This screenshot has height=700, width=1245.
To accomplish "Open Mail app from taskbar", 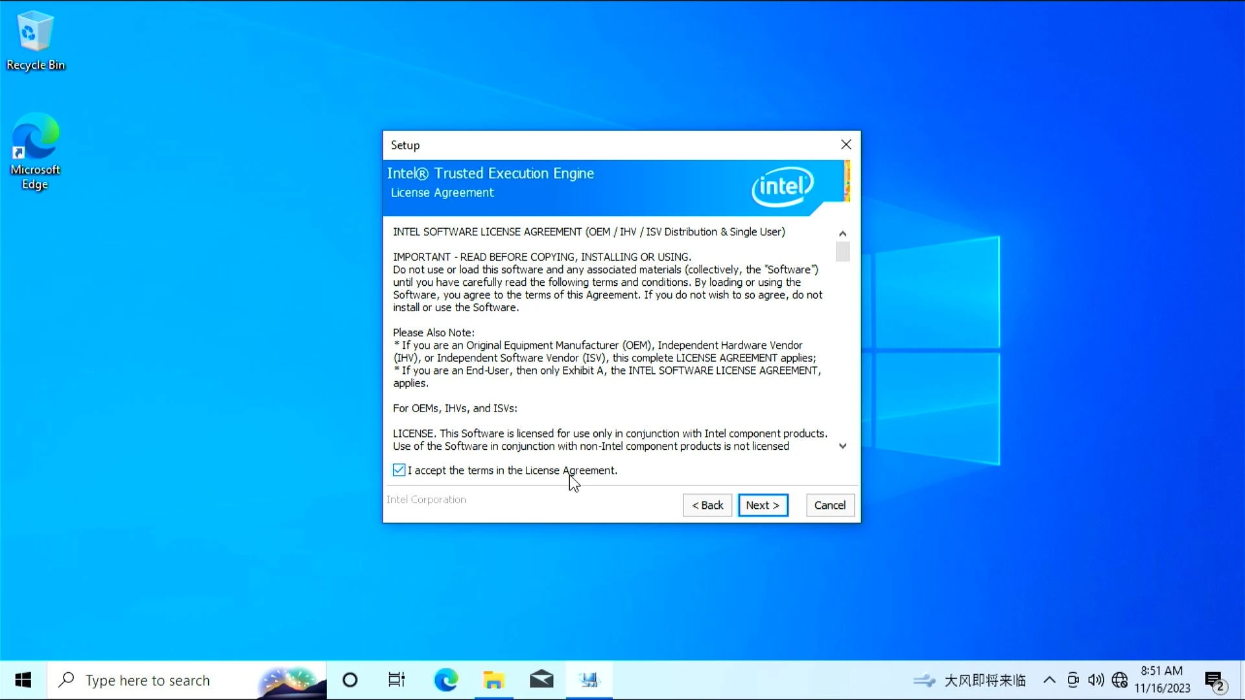I will coord(542,679).
